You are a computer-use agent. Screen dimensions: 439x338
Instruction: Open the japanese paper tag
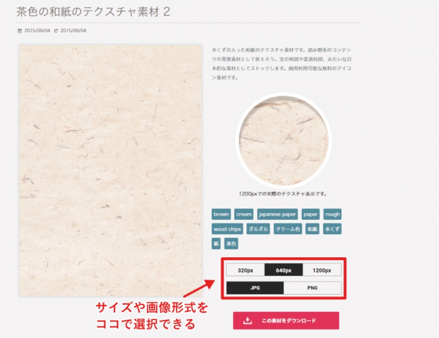278,214
